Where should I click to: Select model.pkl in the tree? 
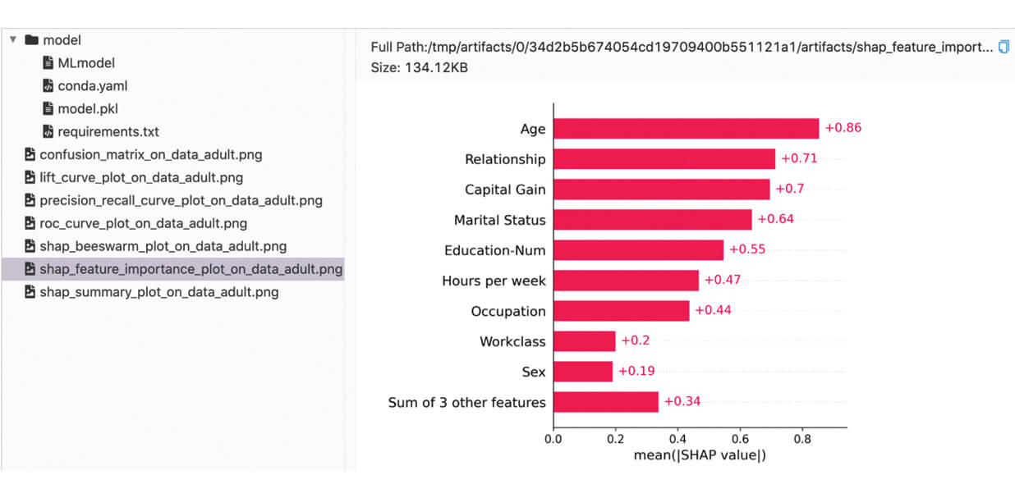(x=89, y=108)
